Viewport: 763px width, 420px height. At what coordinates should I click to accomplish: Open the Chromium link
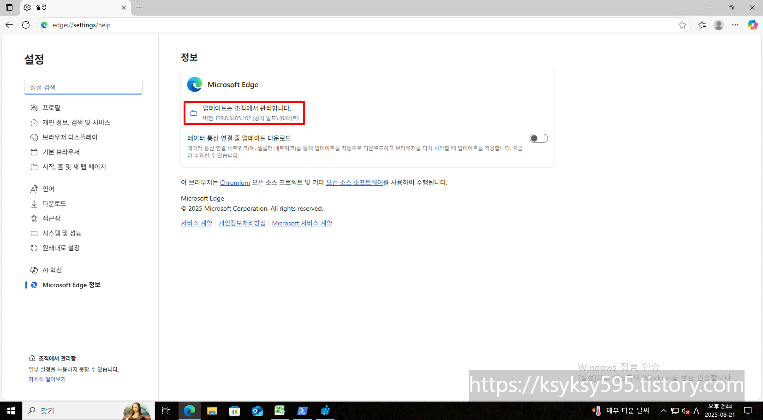coord(235,183)
